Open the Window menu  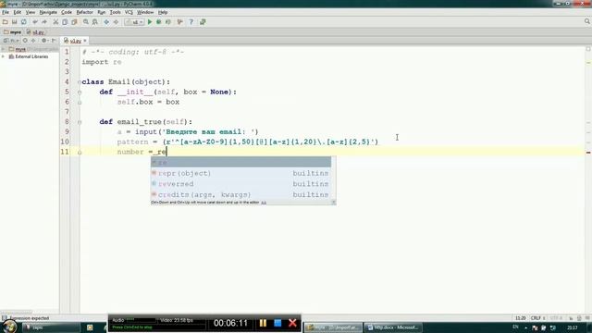point(145,12)
